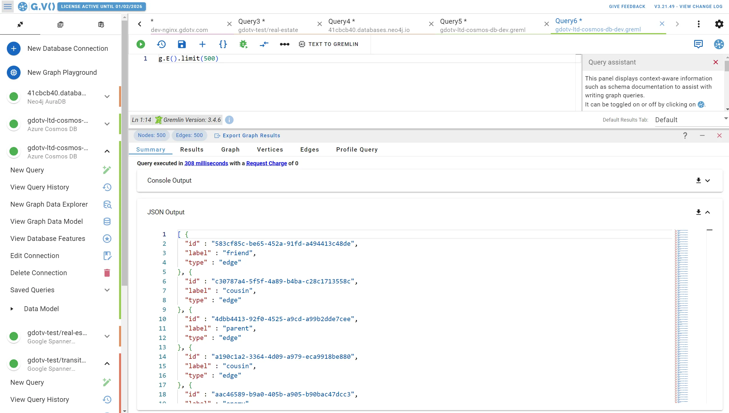This screenshot has height=413, width=729.
Task: Click the curly braces format icon
Action: point(223,44)
